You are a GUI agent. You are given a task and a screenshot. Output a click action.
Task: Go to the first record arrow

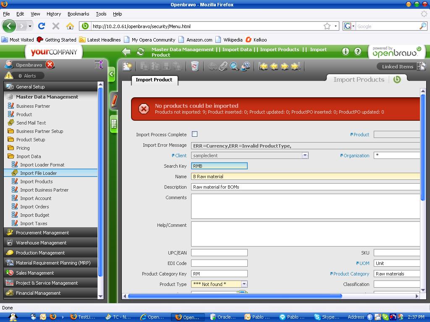[x=263, y=66]
